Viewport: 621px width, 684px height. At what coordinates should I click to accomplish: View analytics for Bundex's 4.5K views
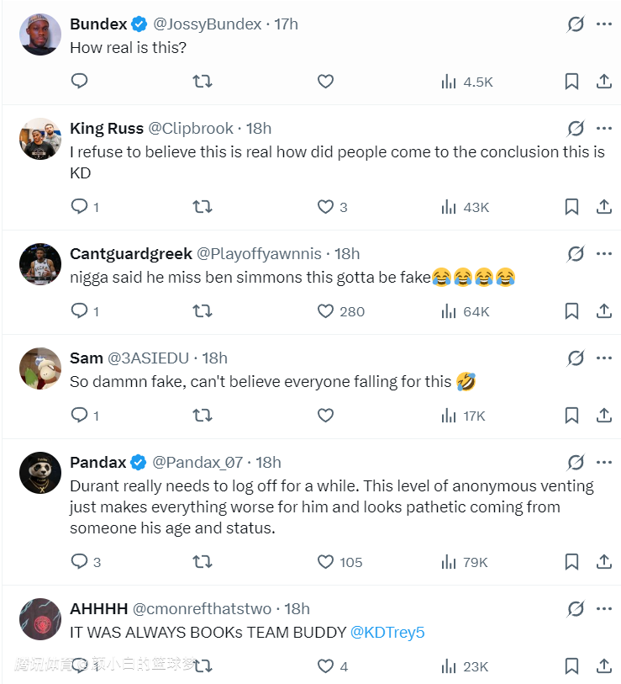point(466,82)
